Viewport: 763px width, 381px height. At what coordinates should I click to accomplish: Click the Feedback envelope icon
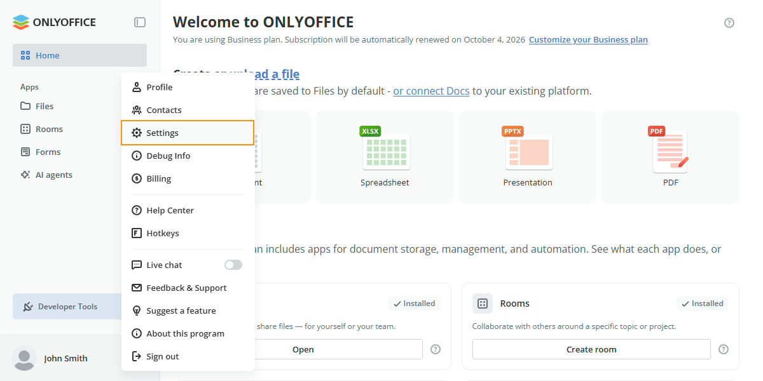pos(136,288)
